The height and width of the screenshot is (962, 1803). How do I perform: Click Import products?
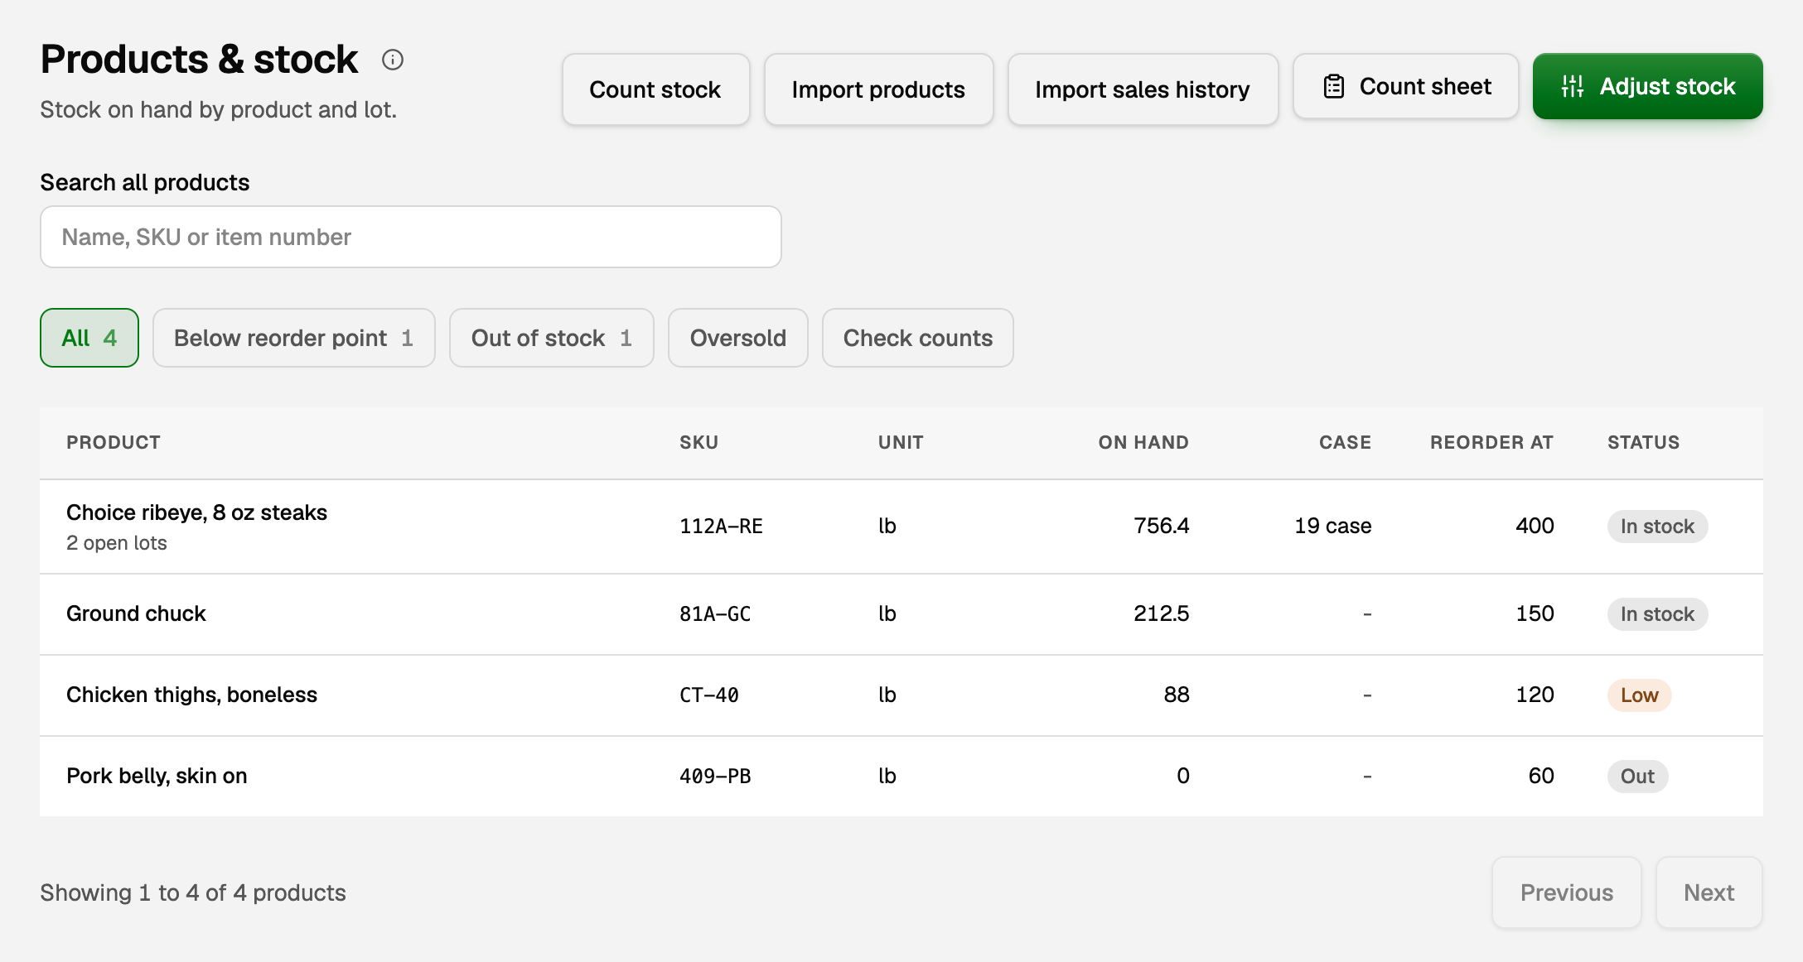(x=878, y=89)
